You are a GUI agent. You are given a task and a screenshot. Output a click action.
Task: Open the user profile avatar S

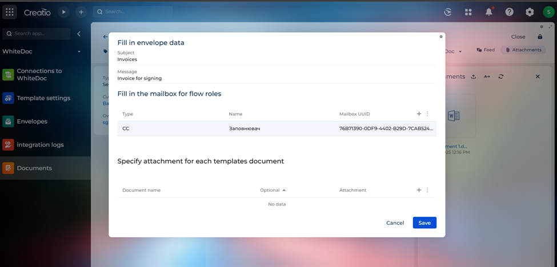[x=548, y=12]
